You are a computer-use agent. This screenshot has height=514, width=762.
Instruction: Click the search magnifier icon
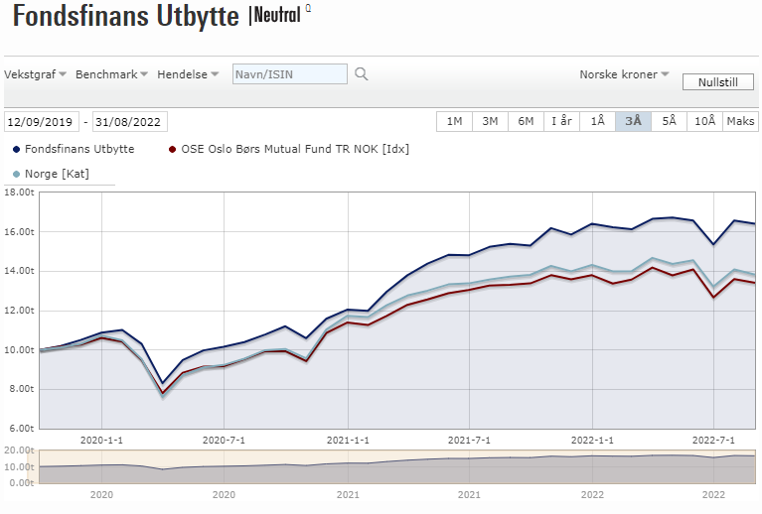[x=361, y=74]
